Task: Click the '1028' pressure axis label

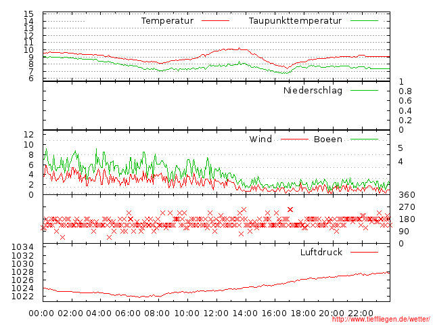Action: 22,272
